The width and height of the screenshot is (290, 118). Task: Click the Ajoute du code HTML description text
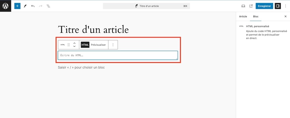pyautogui.click(x=267, y=35)
